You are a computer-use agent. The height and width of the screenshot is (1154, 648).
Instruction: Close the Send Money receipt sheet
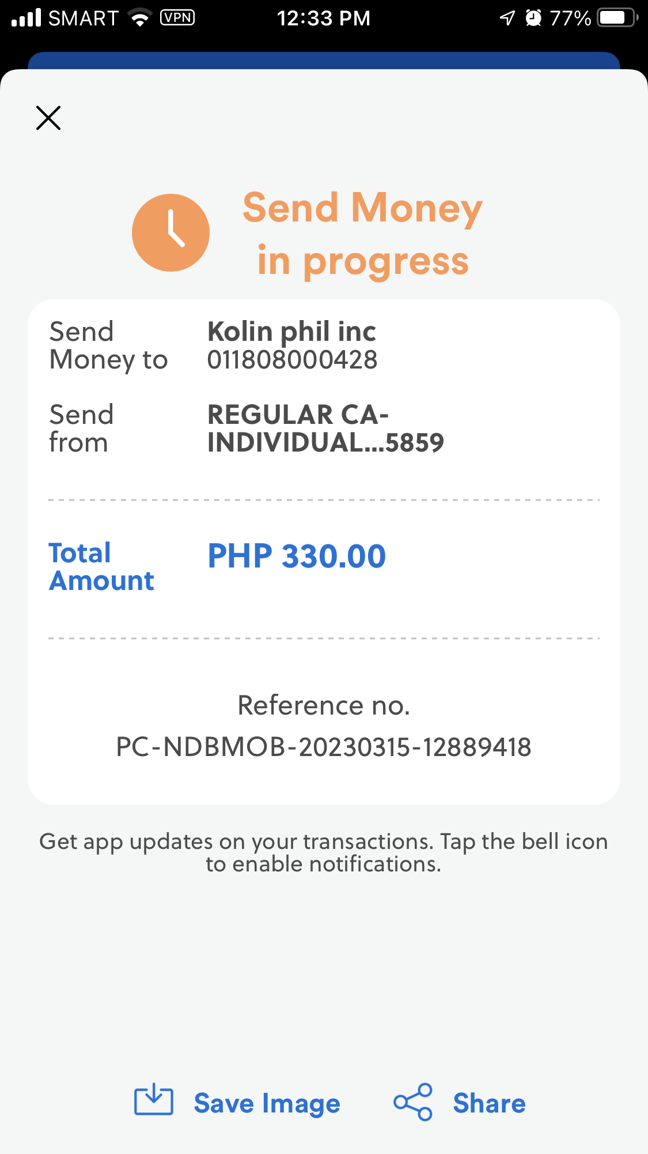[48, 118]
